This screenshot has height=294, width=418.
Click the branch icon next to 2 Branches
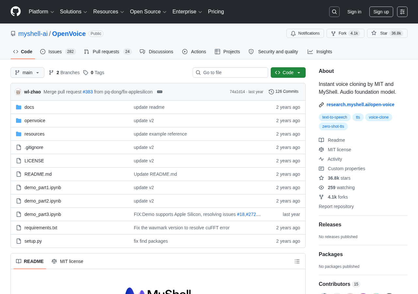[51, 73]
